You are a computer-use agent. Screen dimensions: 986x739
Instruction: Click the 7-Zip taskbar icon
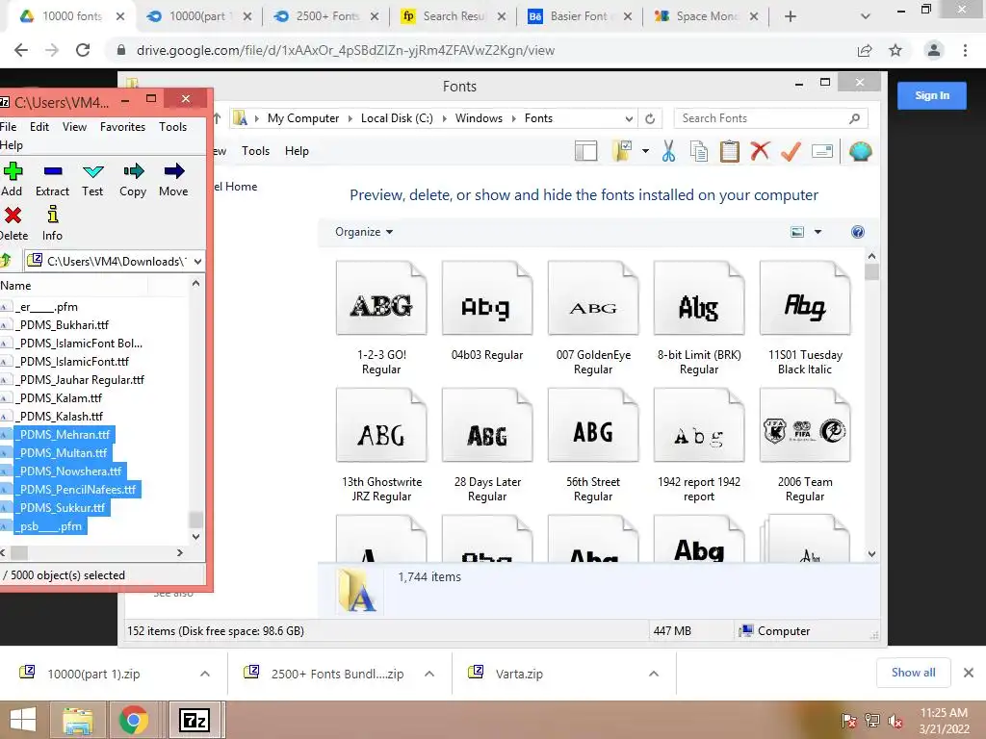click(x=195, y=720)
